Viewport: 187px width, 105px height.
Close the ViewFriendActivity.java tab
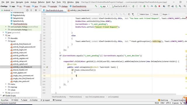65,10
